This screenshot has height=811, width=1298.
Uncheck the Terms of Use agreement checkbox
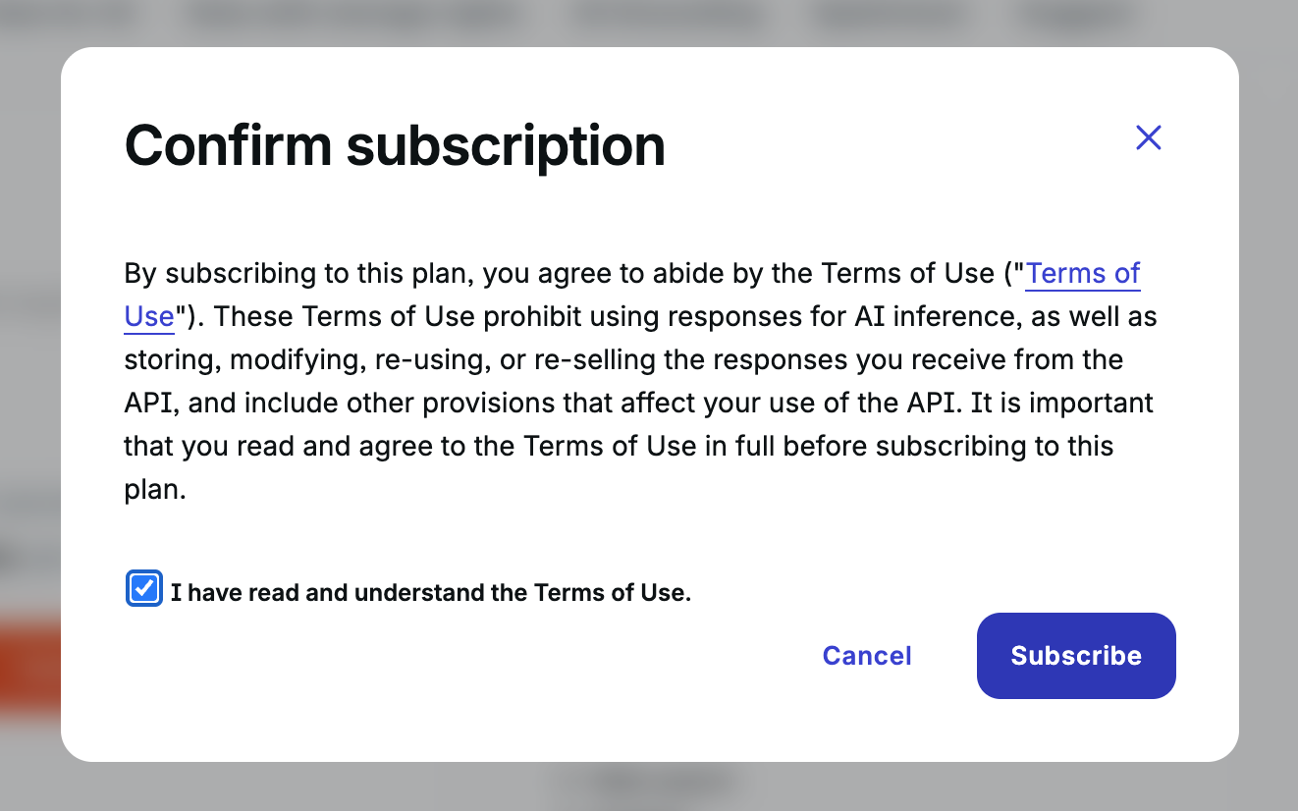tap(144, 589)
